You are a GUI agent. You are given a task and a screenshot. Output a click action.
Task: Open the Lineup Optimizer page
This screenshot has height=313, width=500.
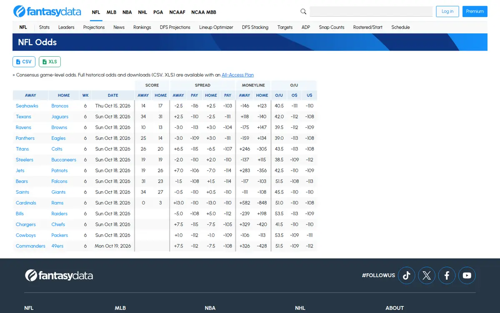click(216, 27)
